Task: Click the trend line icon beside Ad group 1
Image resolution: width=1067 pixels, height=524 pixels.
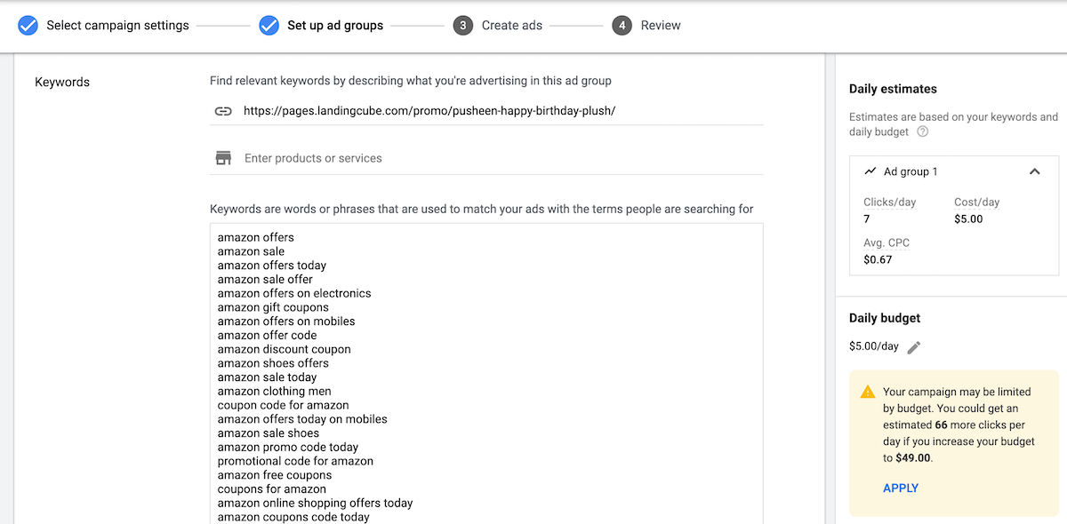Action: pos(869,171)
